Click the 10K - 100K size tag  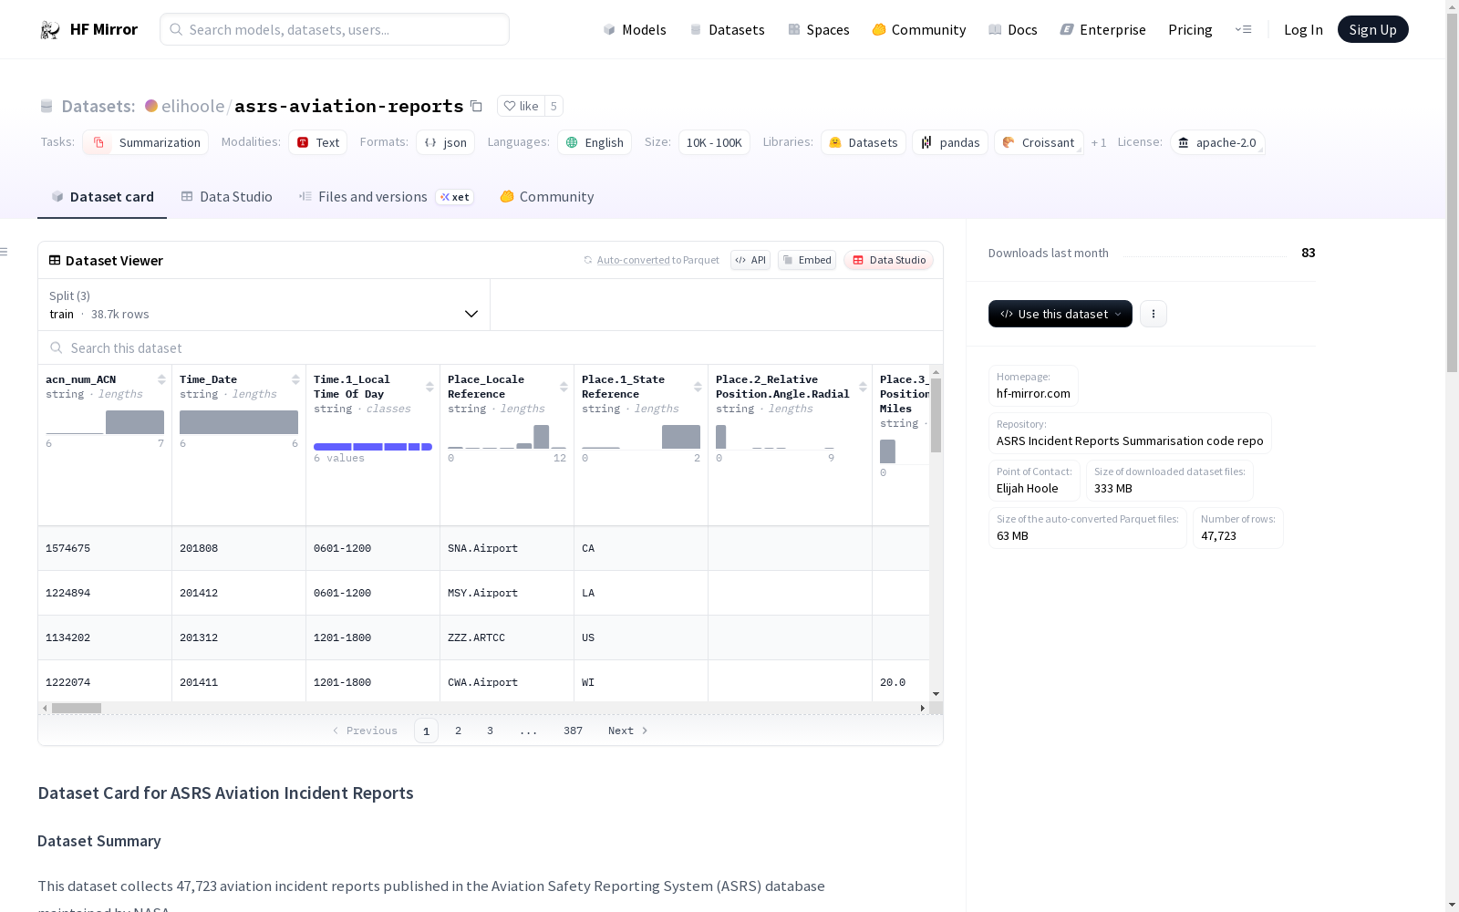pyautogui.click(x=714, y=142)
